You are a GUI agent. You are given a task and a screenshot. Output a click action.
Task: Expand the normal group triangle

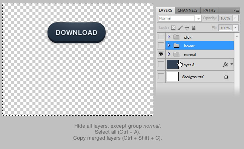[169, 54]
